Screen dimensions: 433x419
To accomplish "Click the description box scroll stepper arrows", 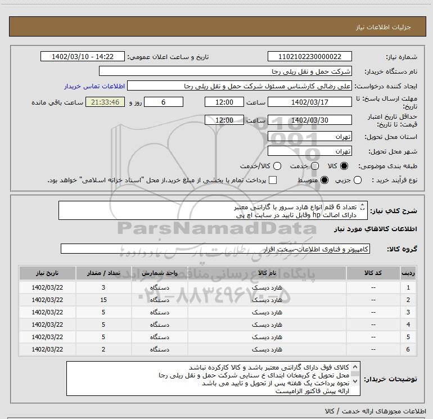I will point(363,207).
